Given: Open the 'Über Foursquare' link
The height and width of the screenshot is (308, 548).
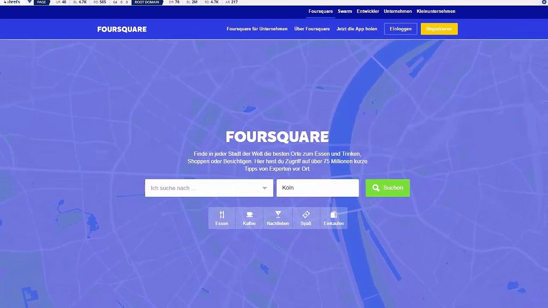Looking at the screenshot, I should click(312, 29).
